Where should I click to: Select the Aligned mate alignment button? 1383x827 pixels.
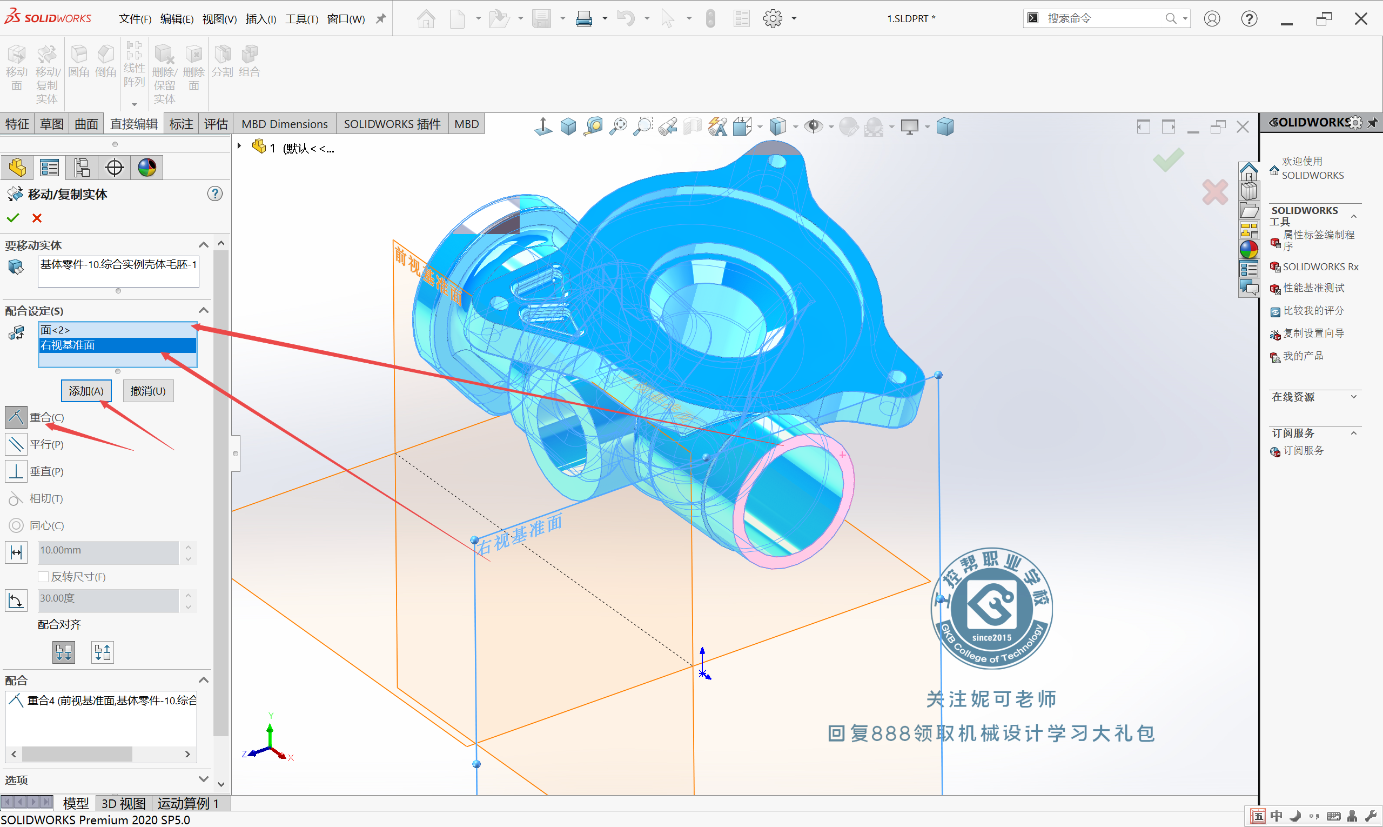[64, 651]
